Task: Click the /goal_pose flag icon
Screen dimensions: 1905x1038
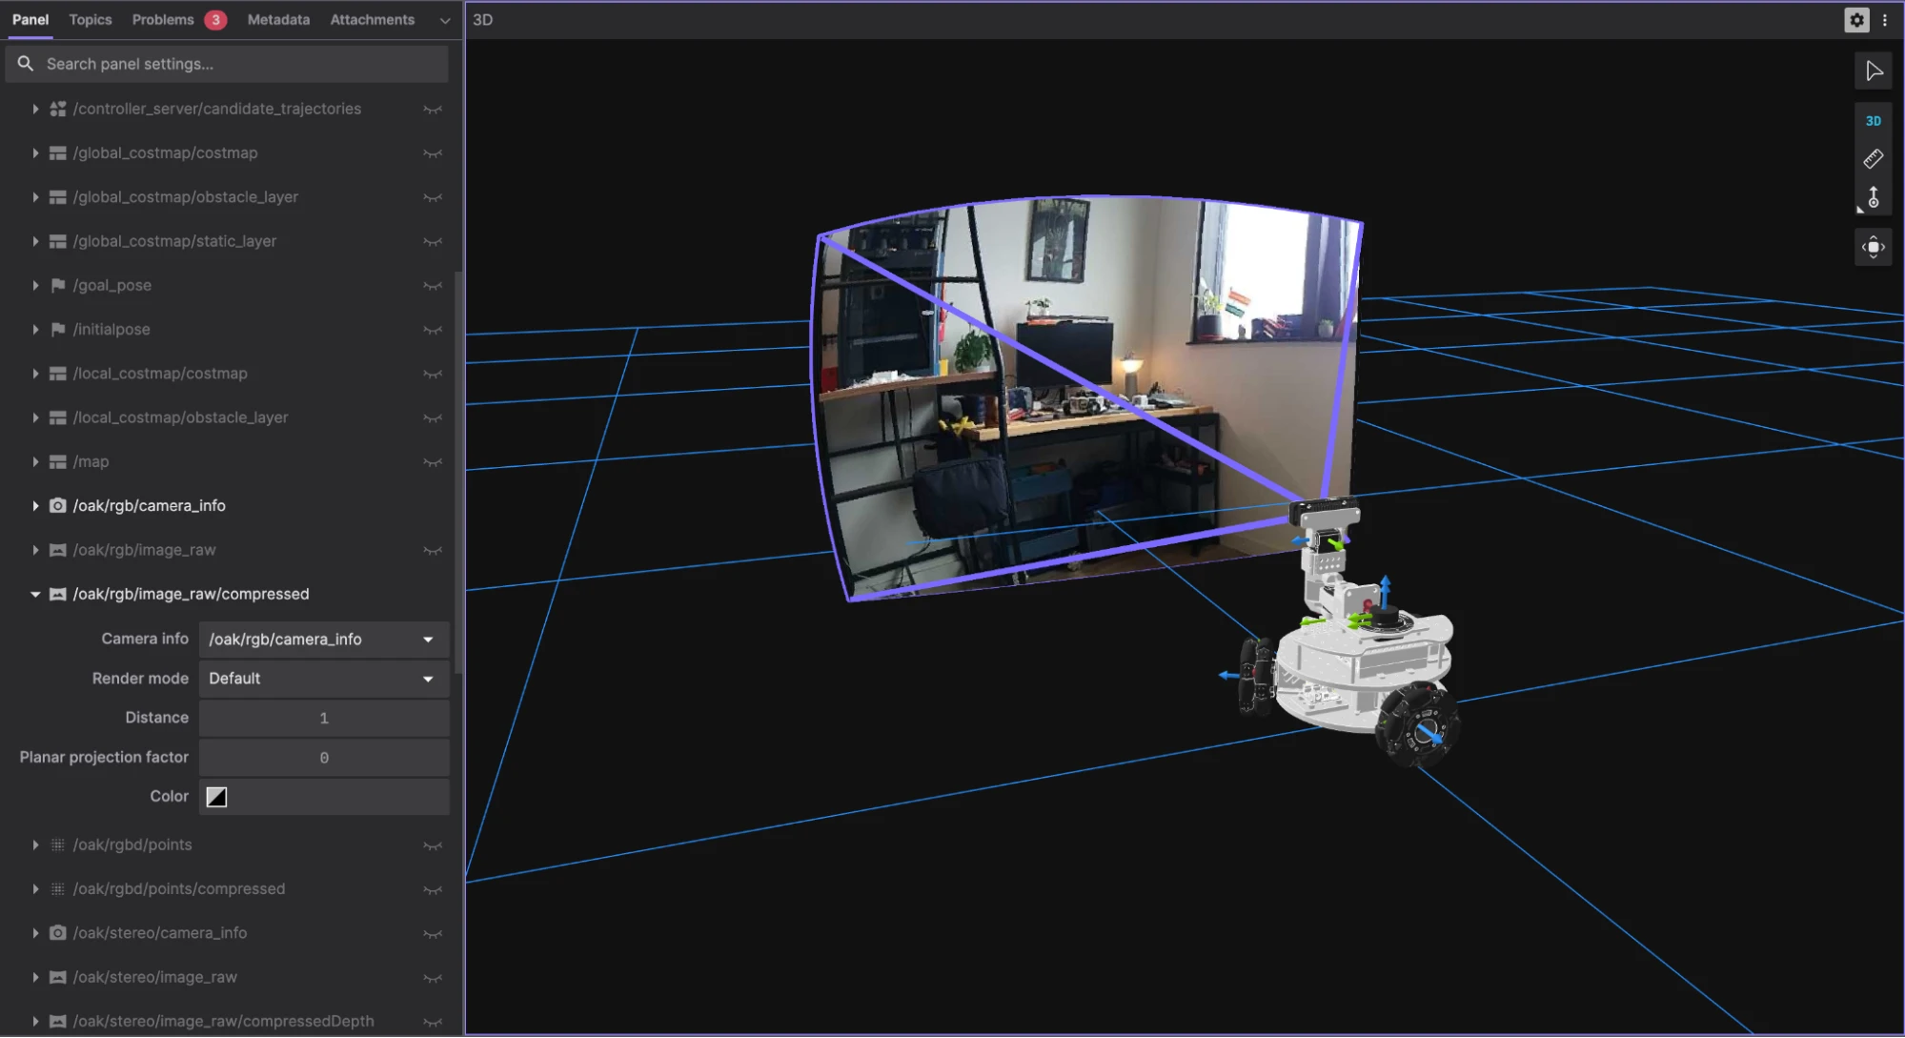Action: coord(58,285)
